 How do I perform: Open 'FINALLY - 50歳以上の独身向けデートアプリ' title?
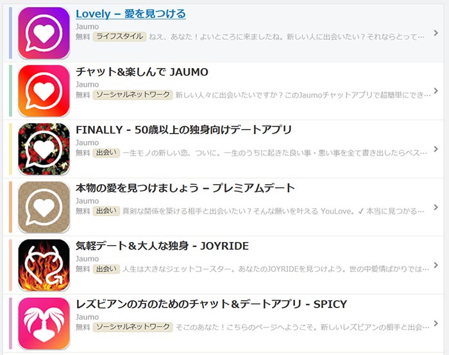183,130
